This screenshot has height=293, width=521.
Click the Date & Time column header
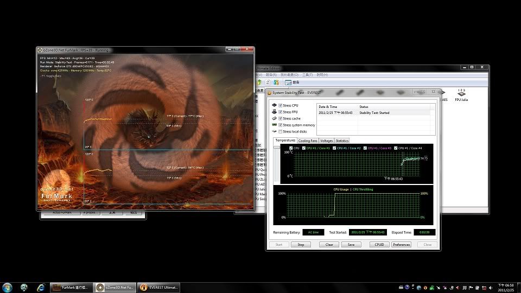[x=337, y=107]
